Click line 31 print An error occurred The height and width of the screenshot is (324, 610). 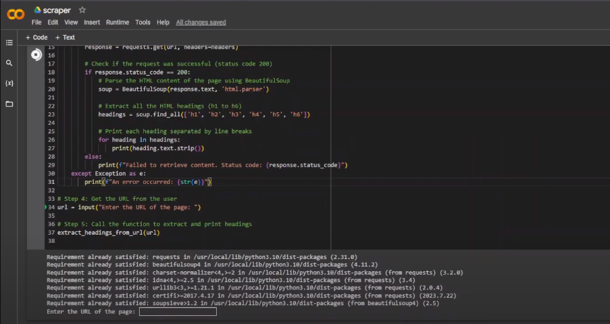click(x=148, y=182)
